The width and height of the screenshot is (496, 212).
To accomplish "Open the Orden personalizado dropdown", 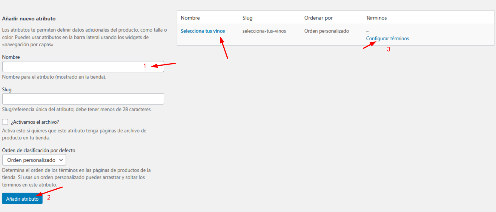I will (34, 160).
